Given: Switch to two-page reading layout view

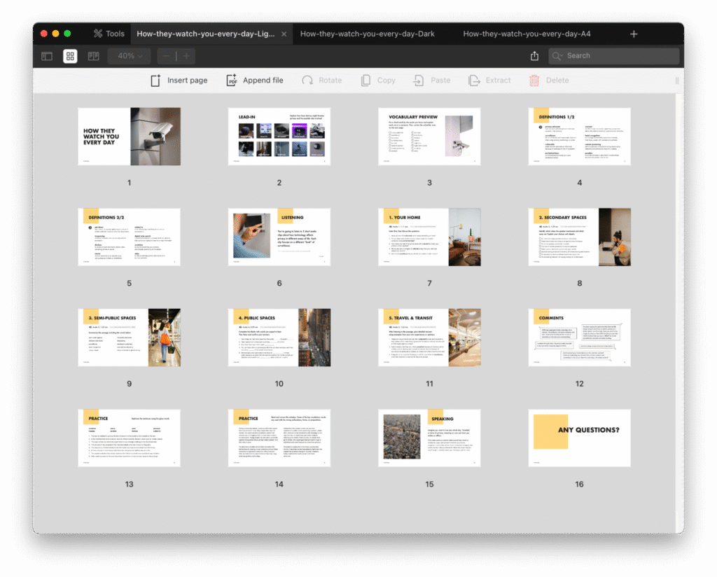Looking at the screenshot, I should click(x=93, y=56).
